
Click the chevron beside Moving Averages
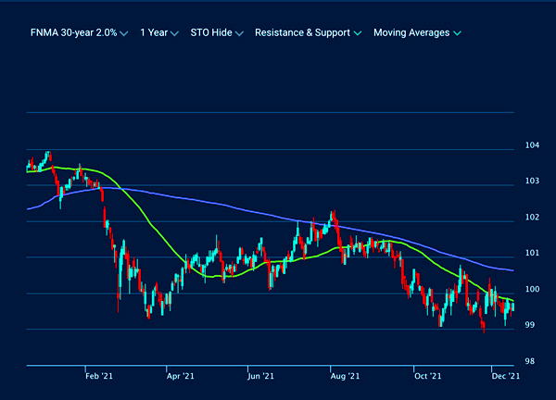click(457, 33)
